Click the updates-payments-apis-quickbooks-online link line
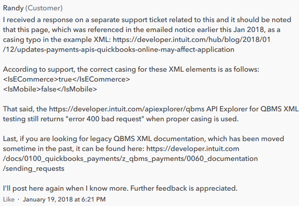 [x=119, y=50]
